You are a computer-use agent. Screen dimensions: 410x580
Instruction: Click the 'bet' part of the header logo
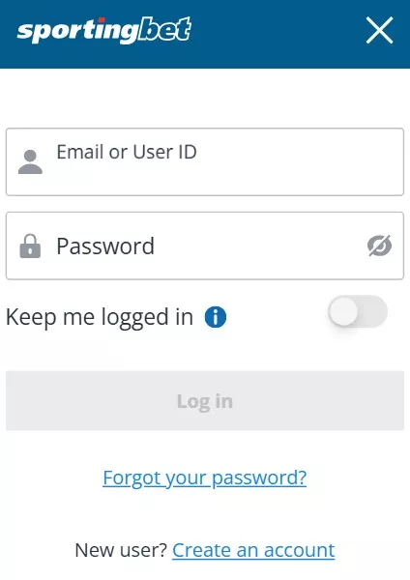pyautogui.click(x=164, y=30)
